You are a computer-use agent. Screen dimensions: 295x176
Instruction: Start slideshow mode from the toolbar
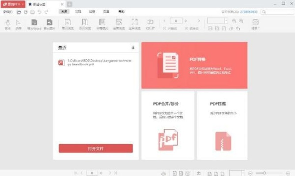[150, 24]
